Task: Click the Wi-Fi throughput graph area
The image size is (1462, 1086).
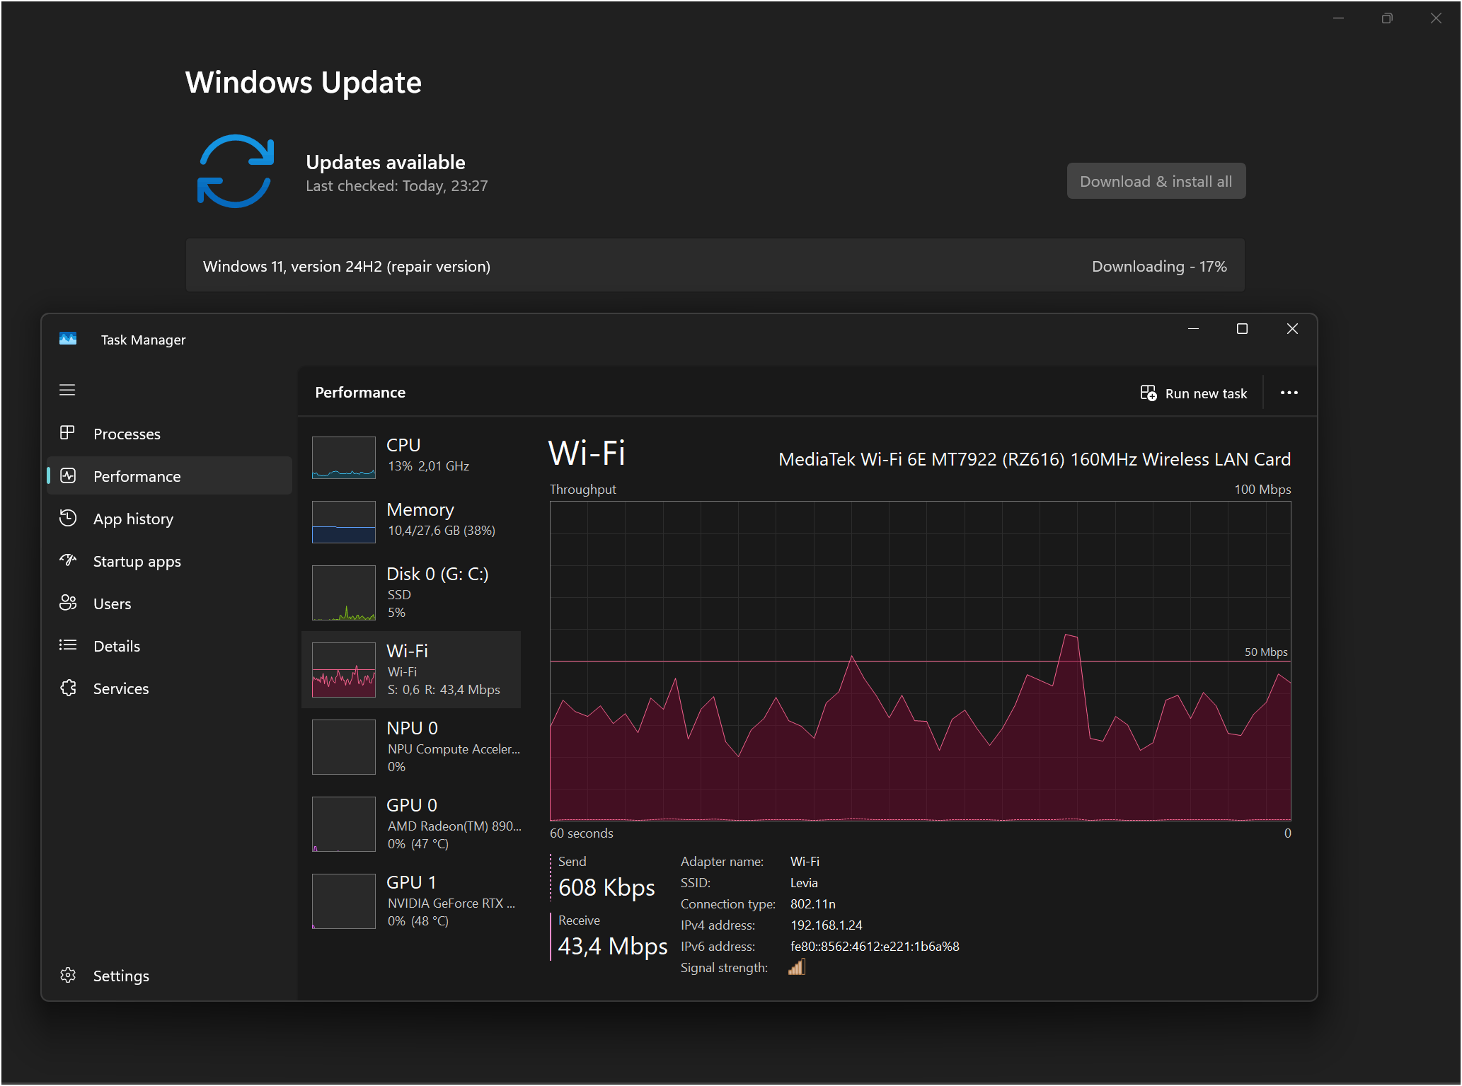Action: click(920, 661)
